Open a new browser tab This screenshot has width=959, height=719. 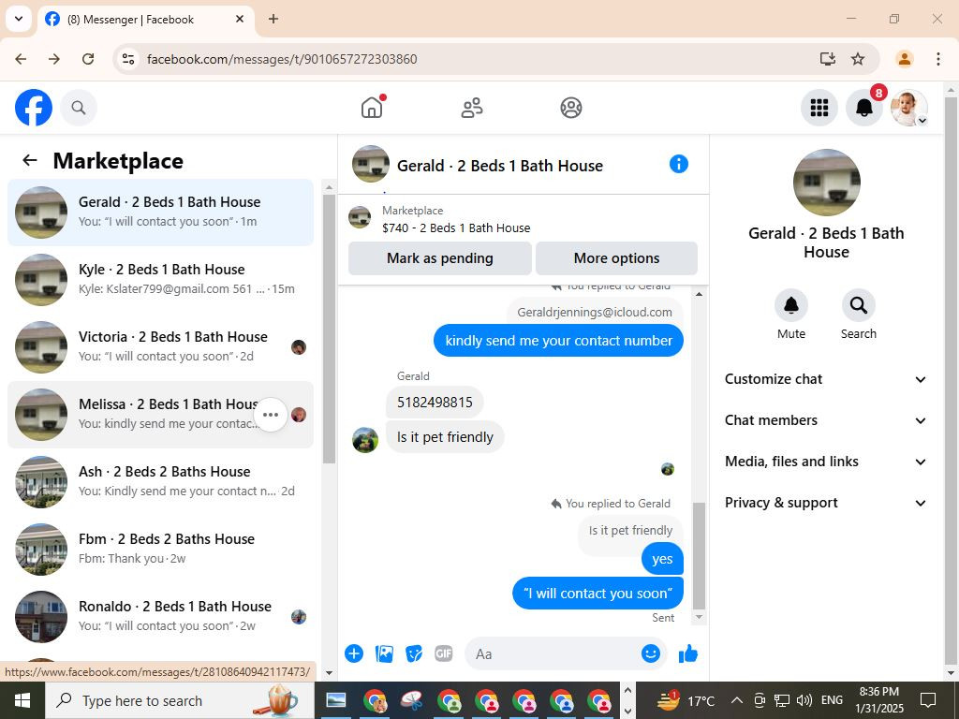click(x=273, y=19)
